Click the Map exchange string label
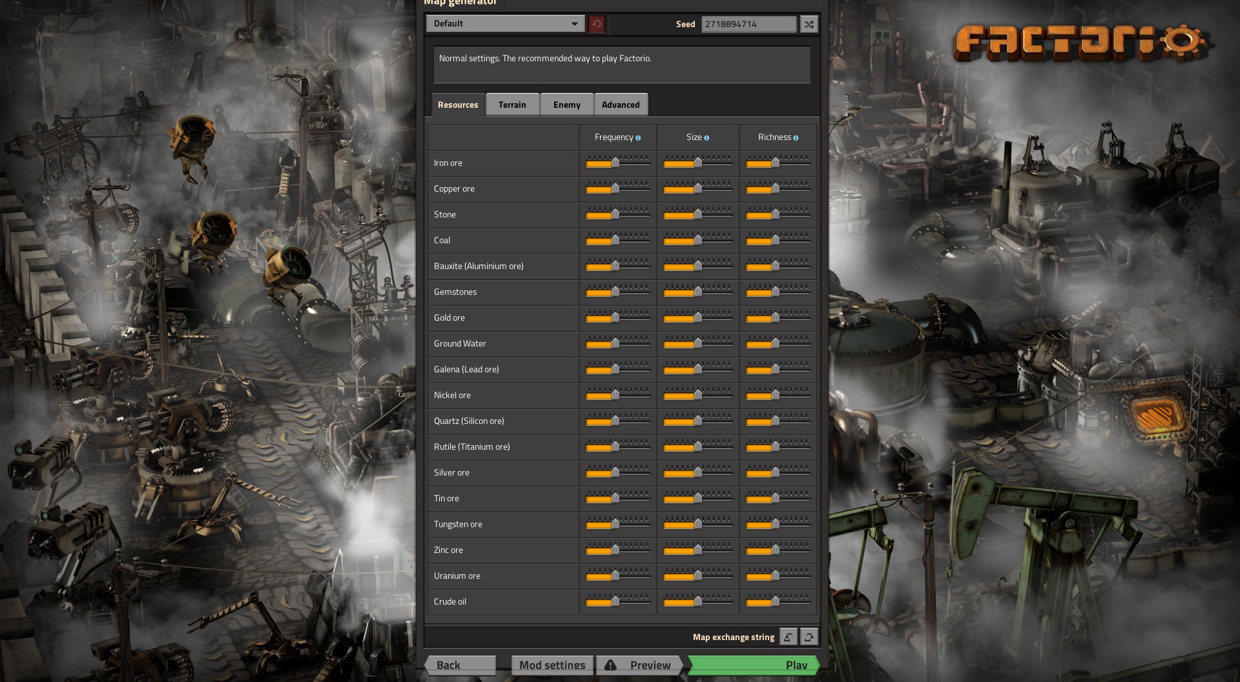The width and height of the screenshot is (1240, 682). tap(734, 637)
